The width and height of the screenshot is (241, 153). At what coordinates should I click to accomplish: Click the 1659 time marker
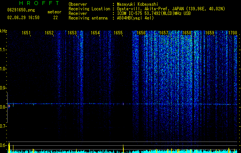click(x=210, y=33)
